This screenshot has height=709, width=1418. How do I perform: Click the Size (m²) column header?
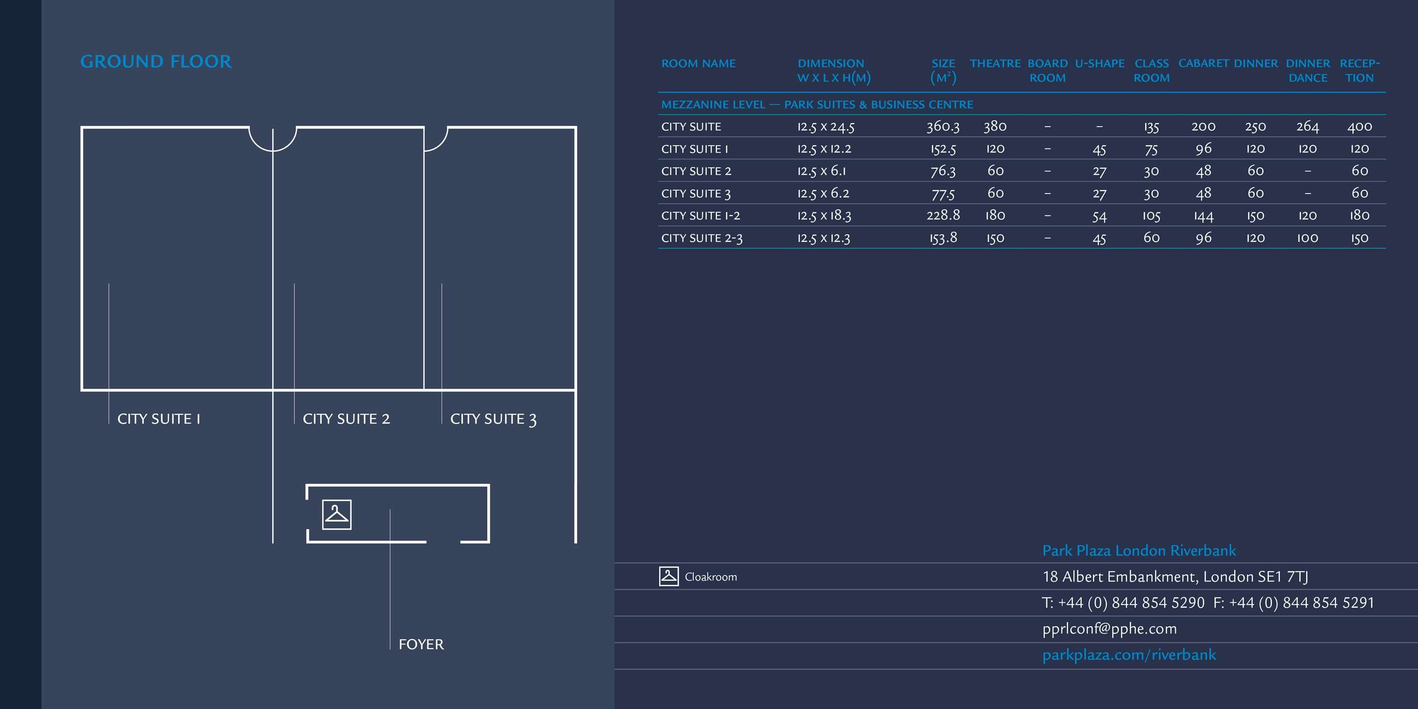943,70
